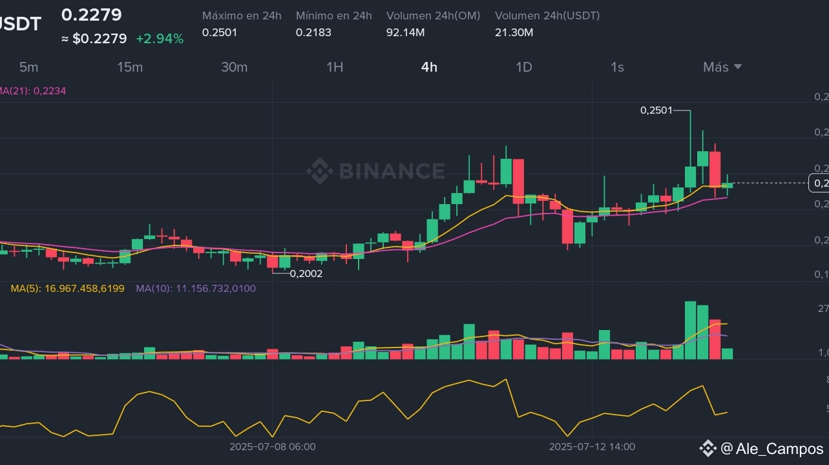Click the MA(5) volume indicator label

[67, 288]
